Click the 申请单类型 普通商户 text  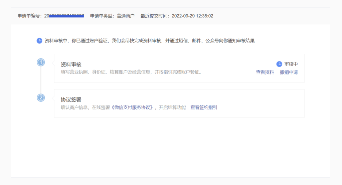tap(112, 16)
